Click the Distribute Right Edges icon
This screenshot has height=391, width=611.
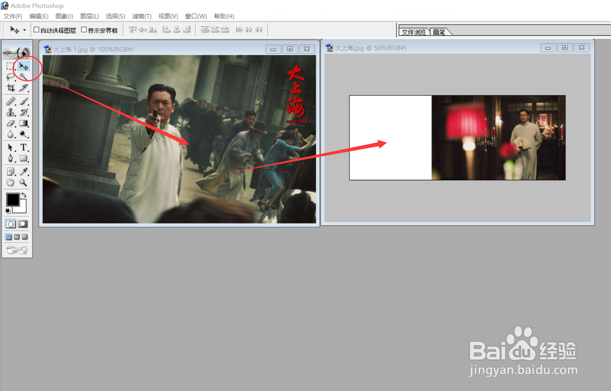coord(259,30)
